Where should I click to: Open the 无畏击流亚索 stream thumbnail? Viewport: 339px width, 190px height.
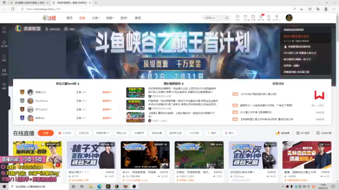click(307, 155)
